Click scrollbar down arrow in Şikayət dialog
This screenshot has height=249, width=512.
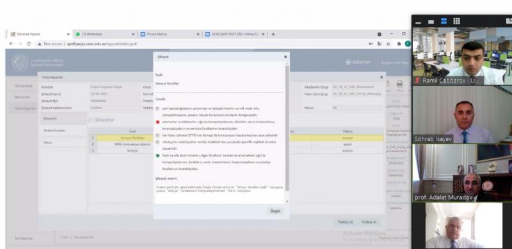coord(287,201)
